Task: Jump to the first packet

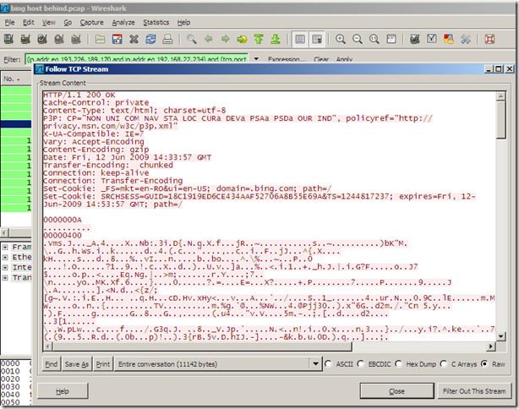Action: 259,39
